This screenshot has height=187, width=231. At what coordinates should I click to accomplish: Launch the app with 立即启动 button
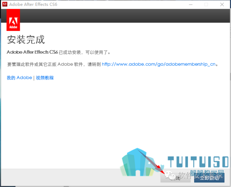209,178
